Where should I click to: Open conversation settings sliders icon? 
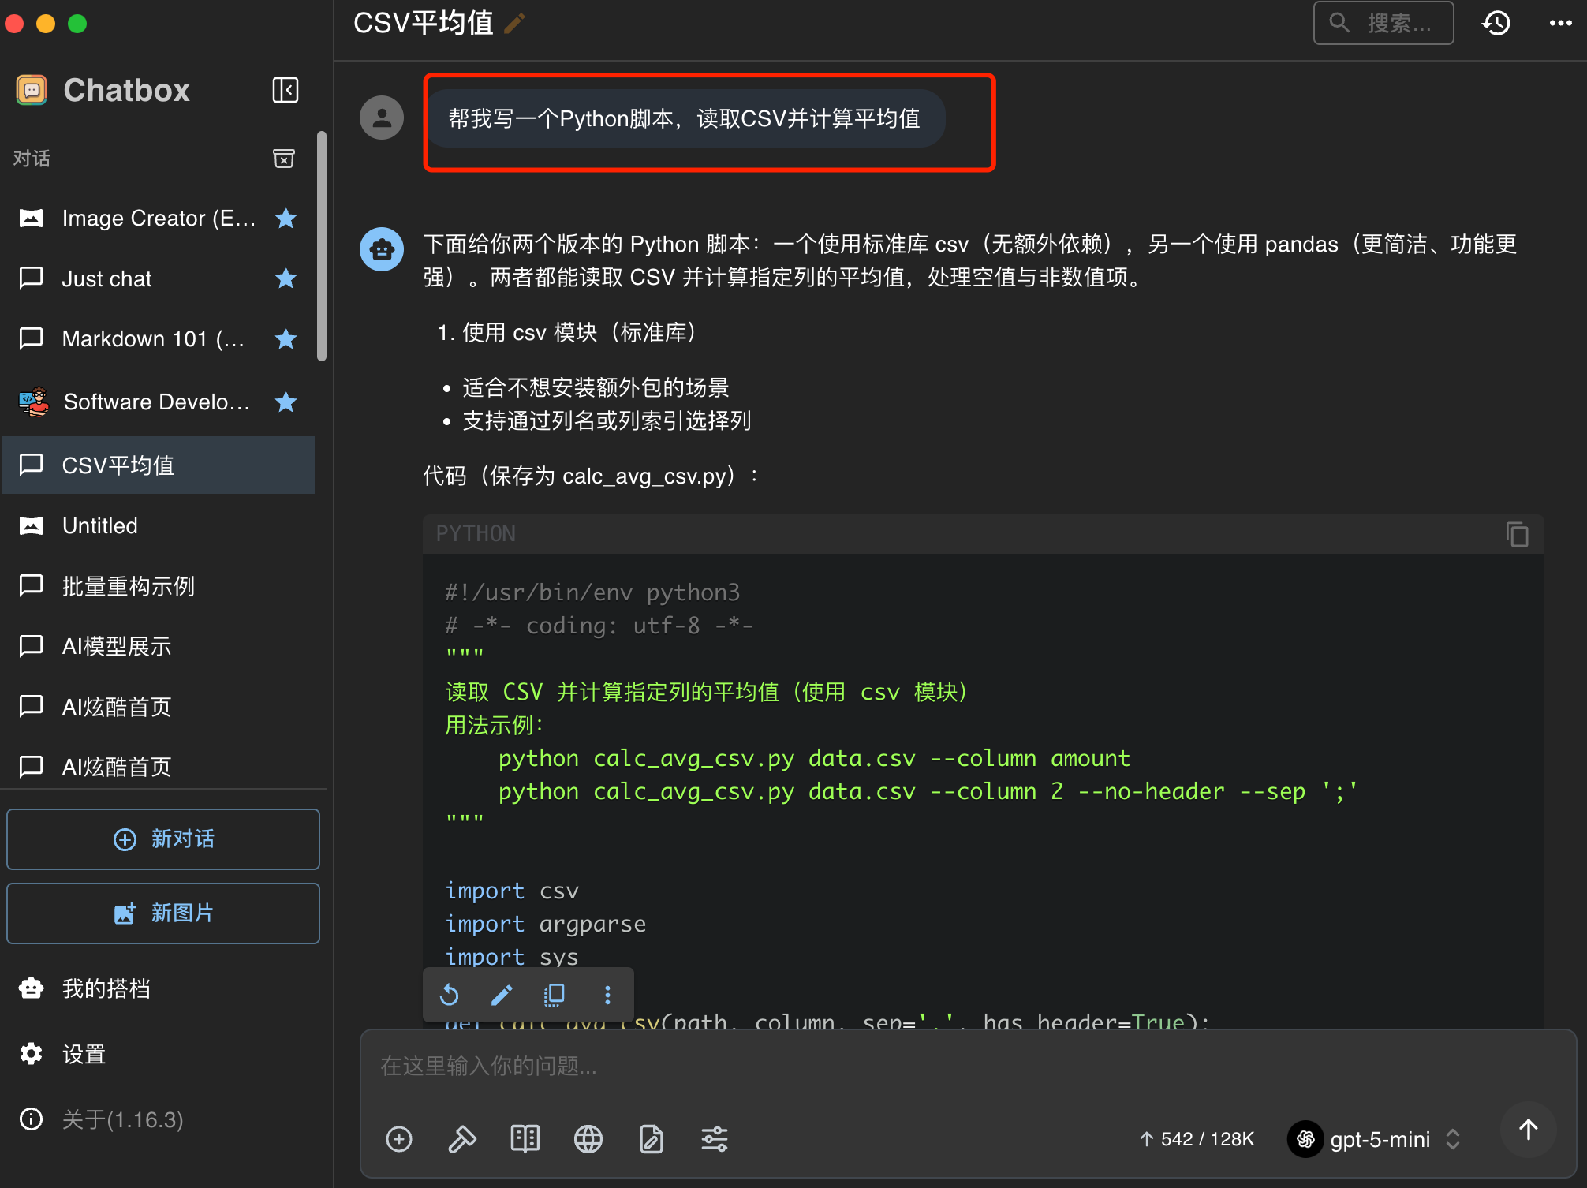(x=715, y=1139)
